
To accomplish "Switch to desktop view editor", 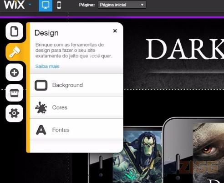I will [46, 5].
